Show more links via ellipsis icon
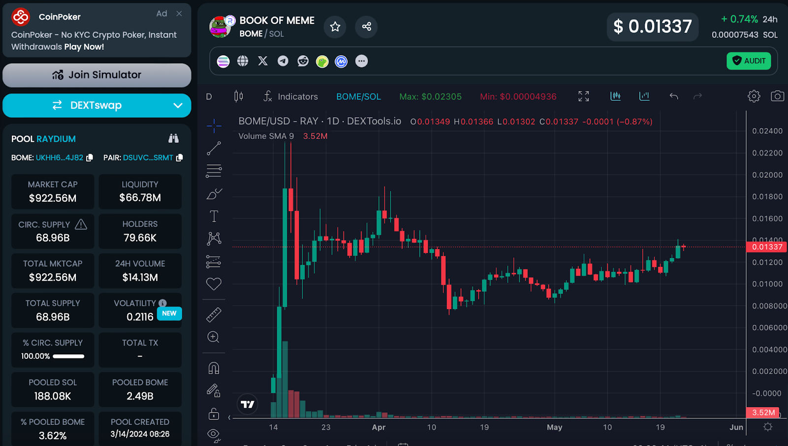This screenshot has height=446, width=788. coord(361,61)
